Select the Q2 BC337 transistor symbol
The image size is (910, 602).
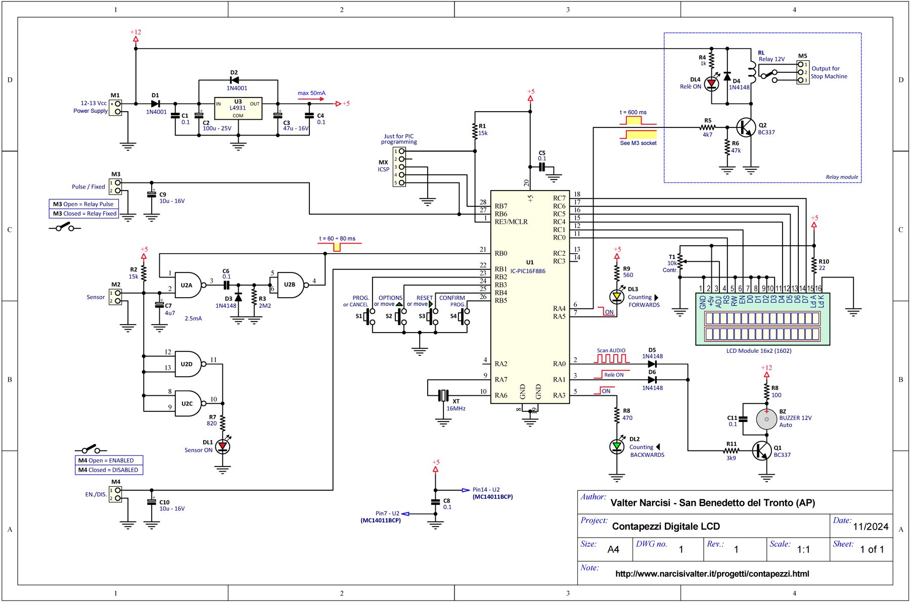point(746,127)
